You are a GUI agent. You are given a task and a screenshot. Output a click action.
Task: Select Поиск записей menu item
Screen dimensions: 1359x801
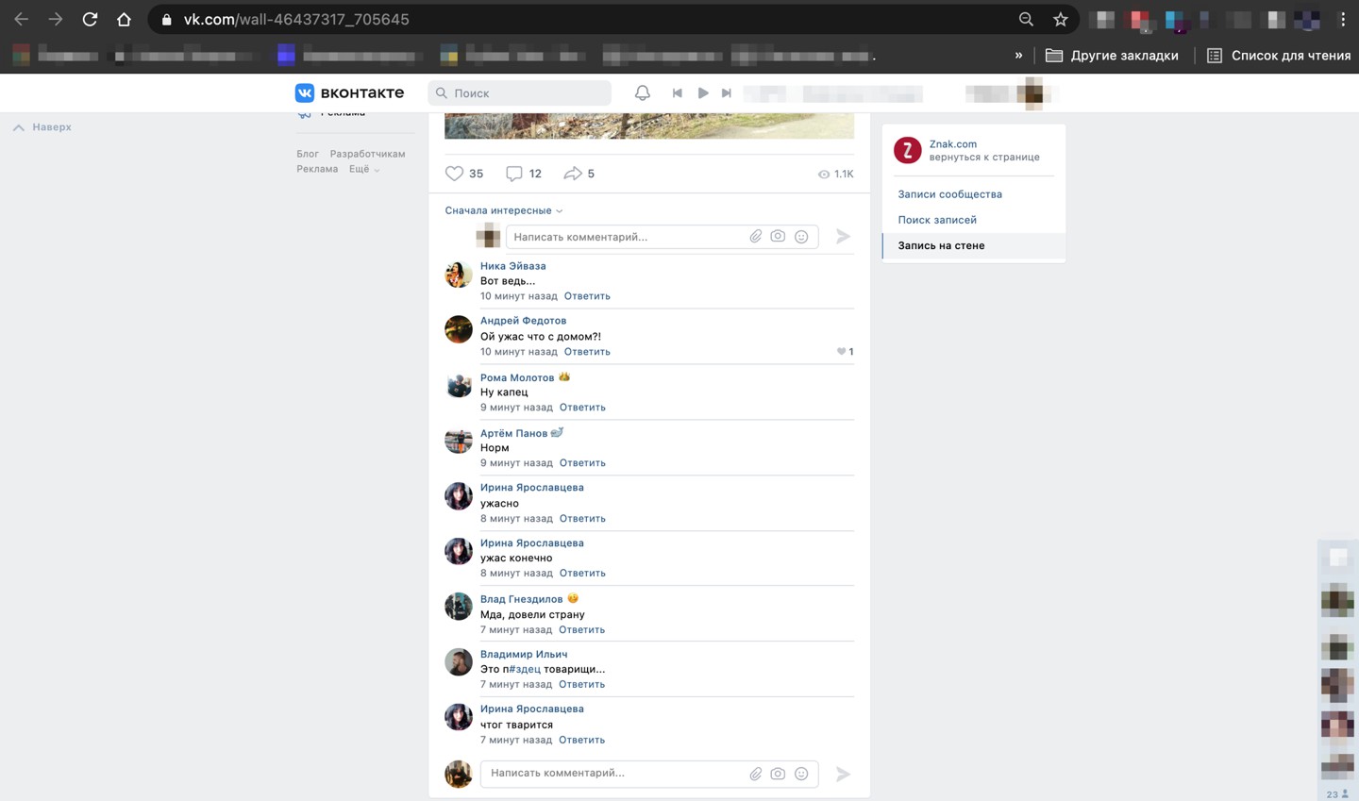point(937,220)
